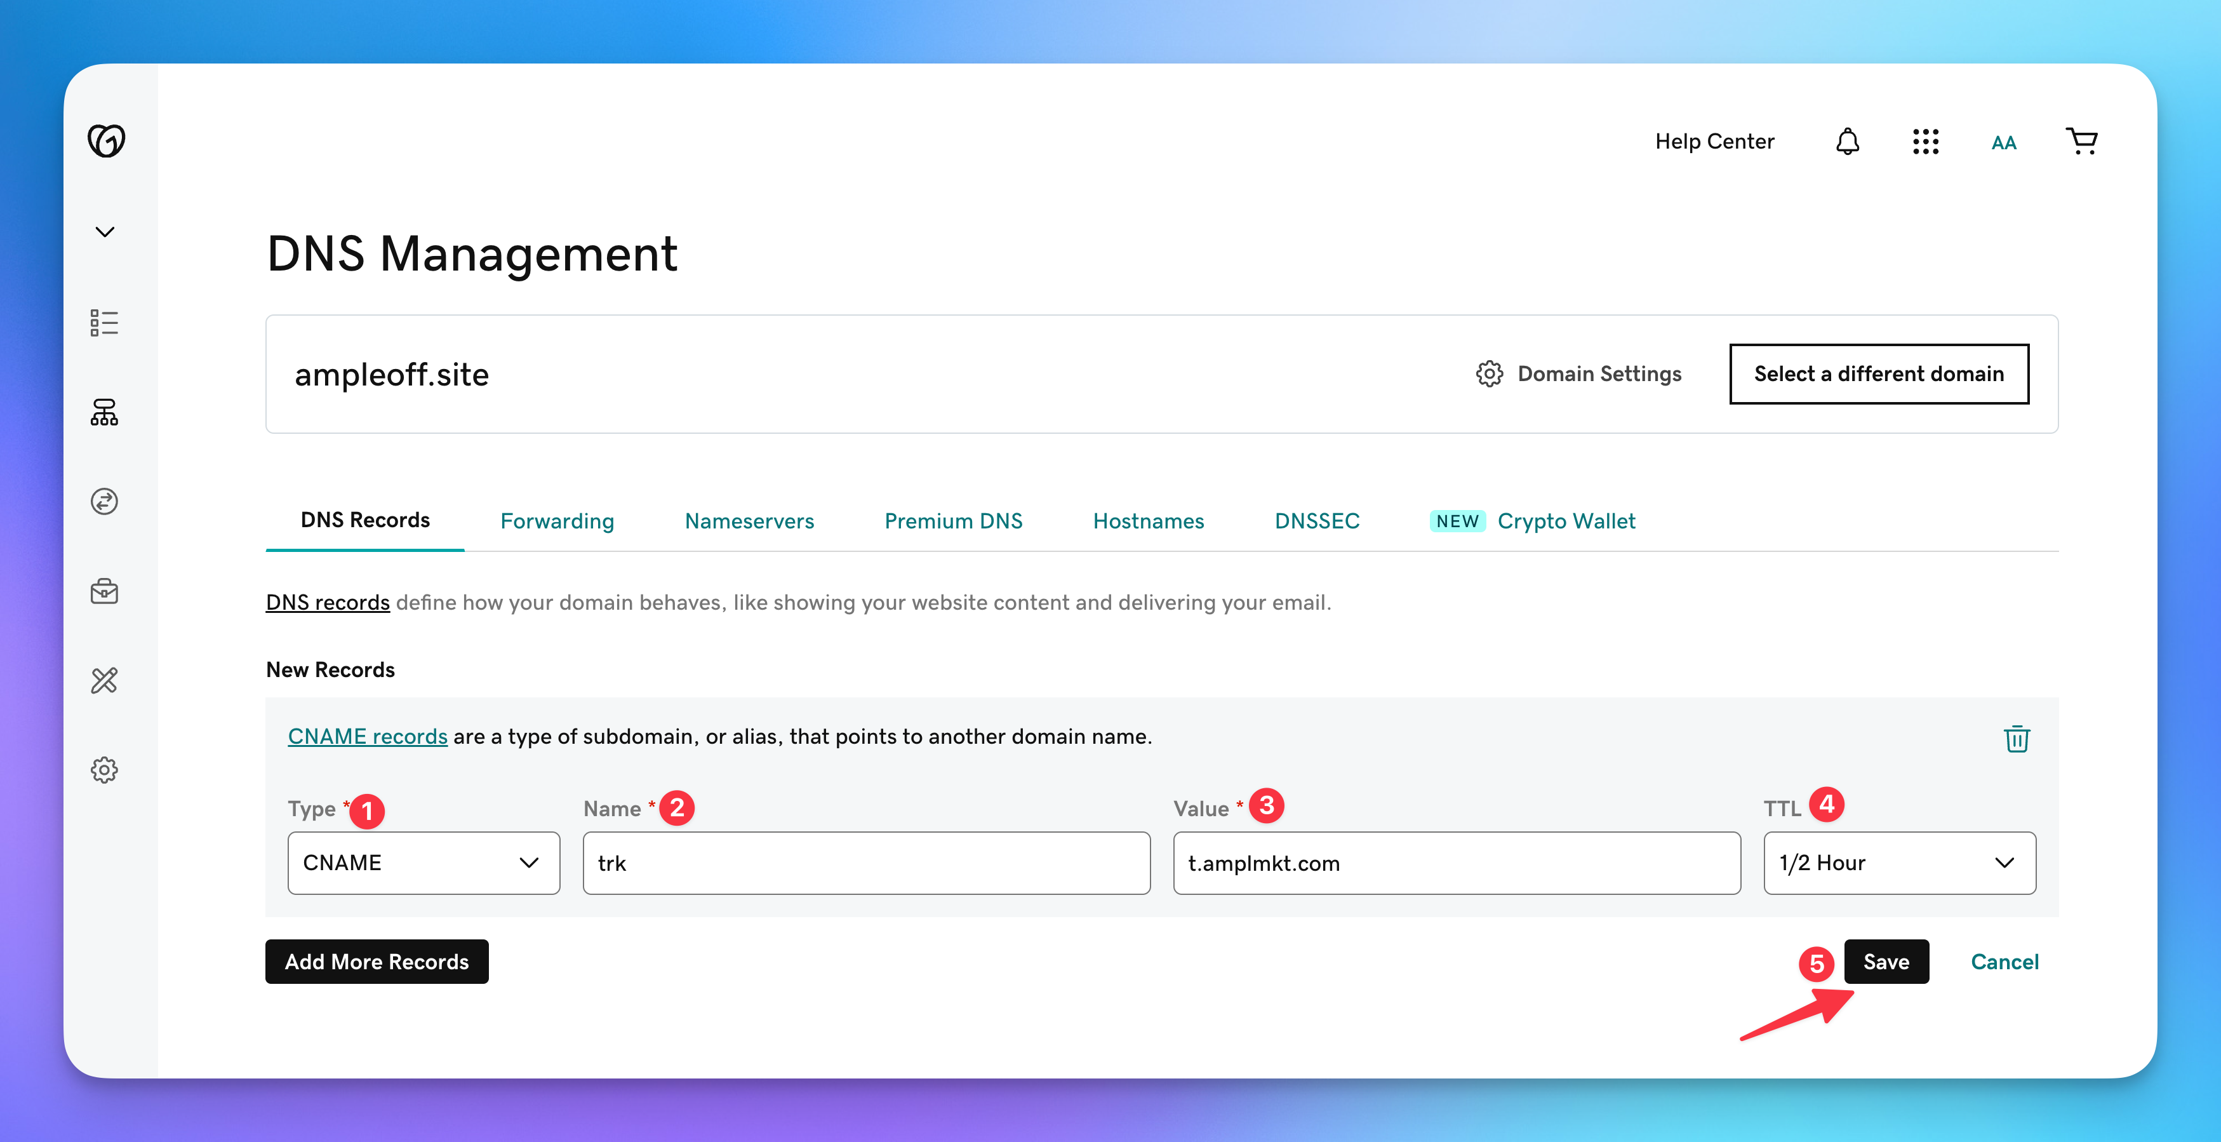Open the TTL dropdown
Screen dimensions: 2221x1142
pyautogui.click(x=1898, y=863)
